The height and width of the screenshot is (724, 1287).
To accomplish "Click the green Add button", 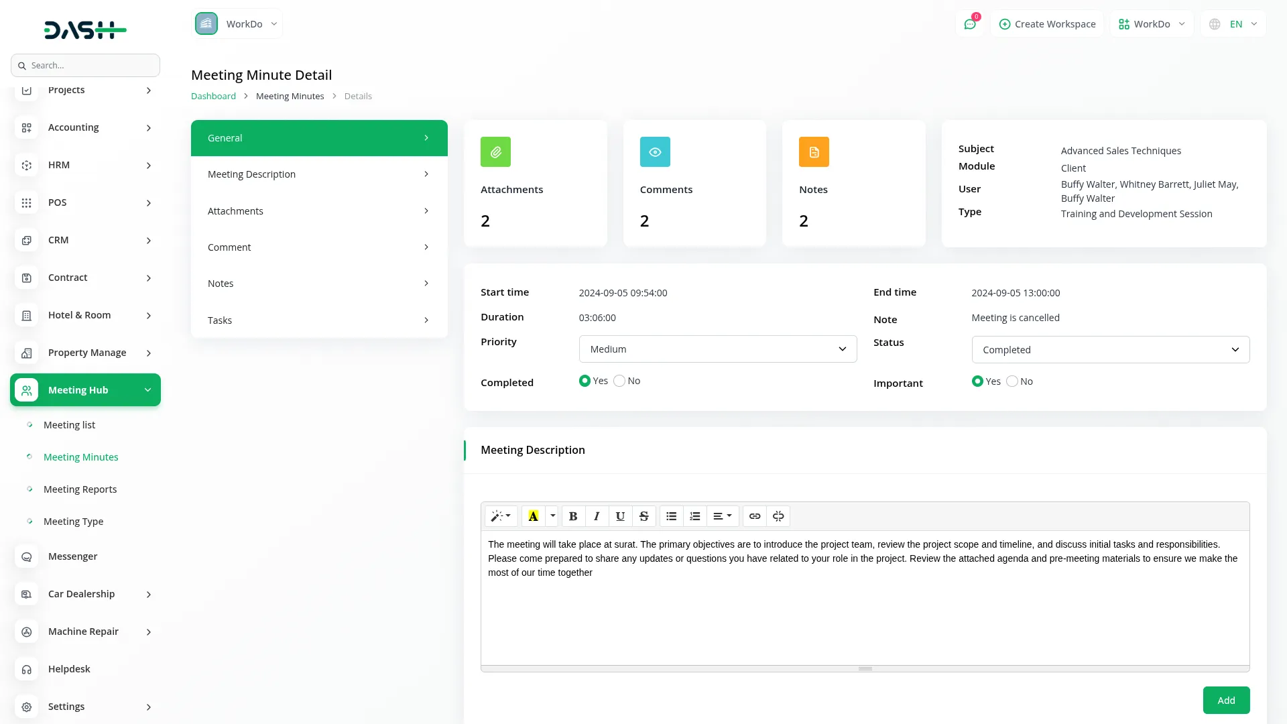I will coord(1226,701).
